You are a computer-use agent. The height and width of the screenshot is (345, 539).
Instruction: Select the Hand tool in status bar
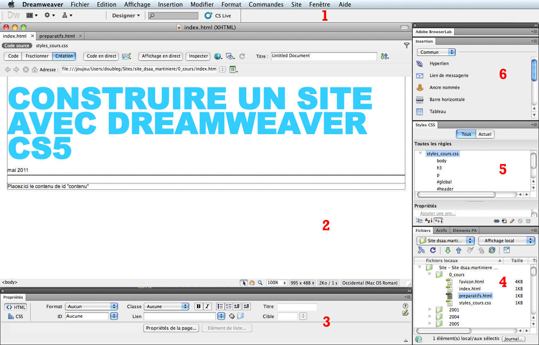(252, 283)
